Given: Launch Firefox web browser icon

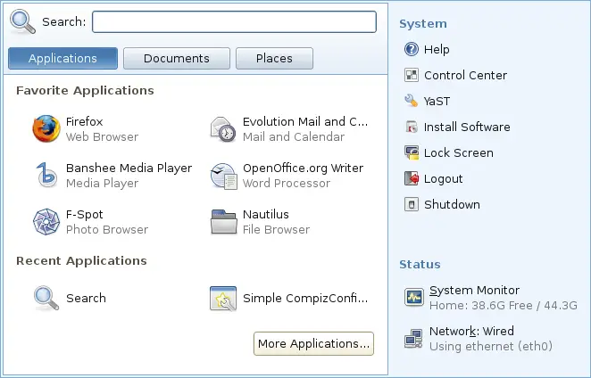Looking at the screenshot, I should pos(46,129).
